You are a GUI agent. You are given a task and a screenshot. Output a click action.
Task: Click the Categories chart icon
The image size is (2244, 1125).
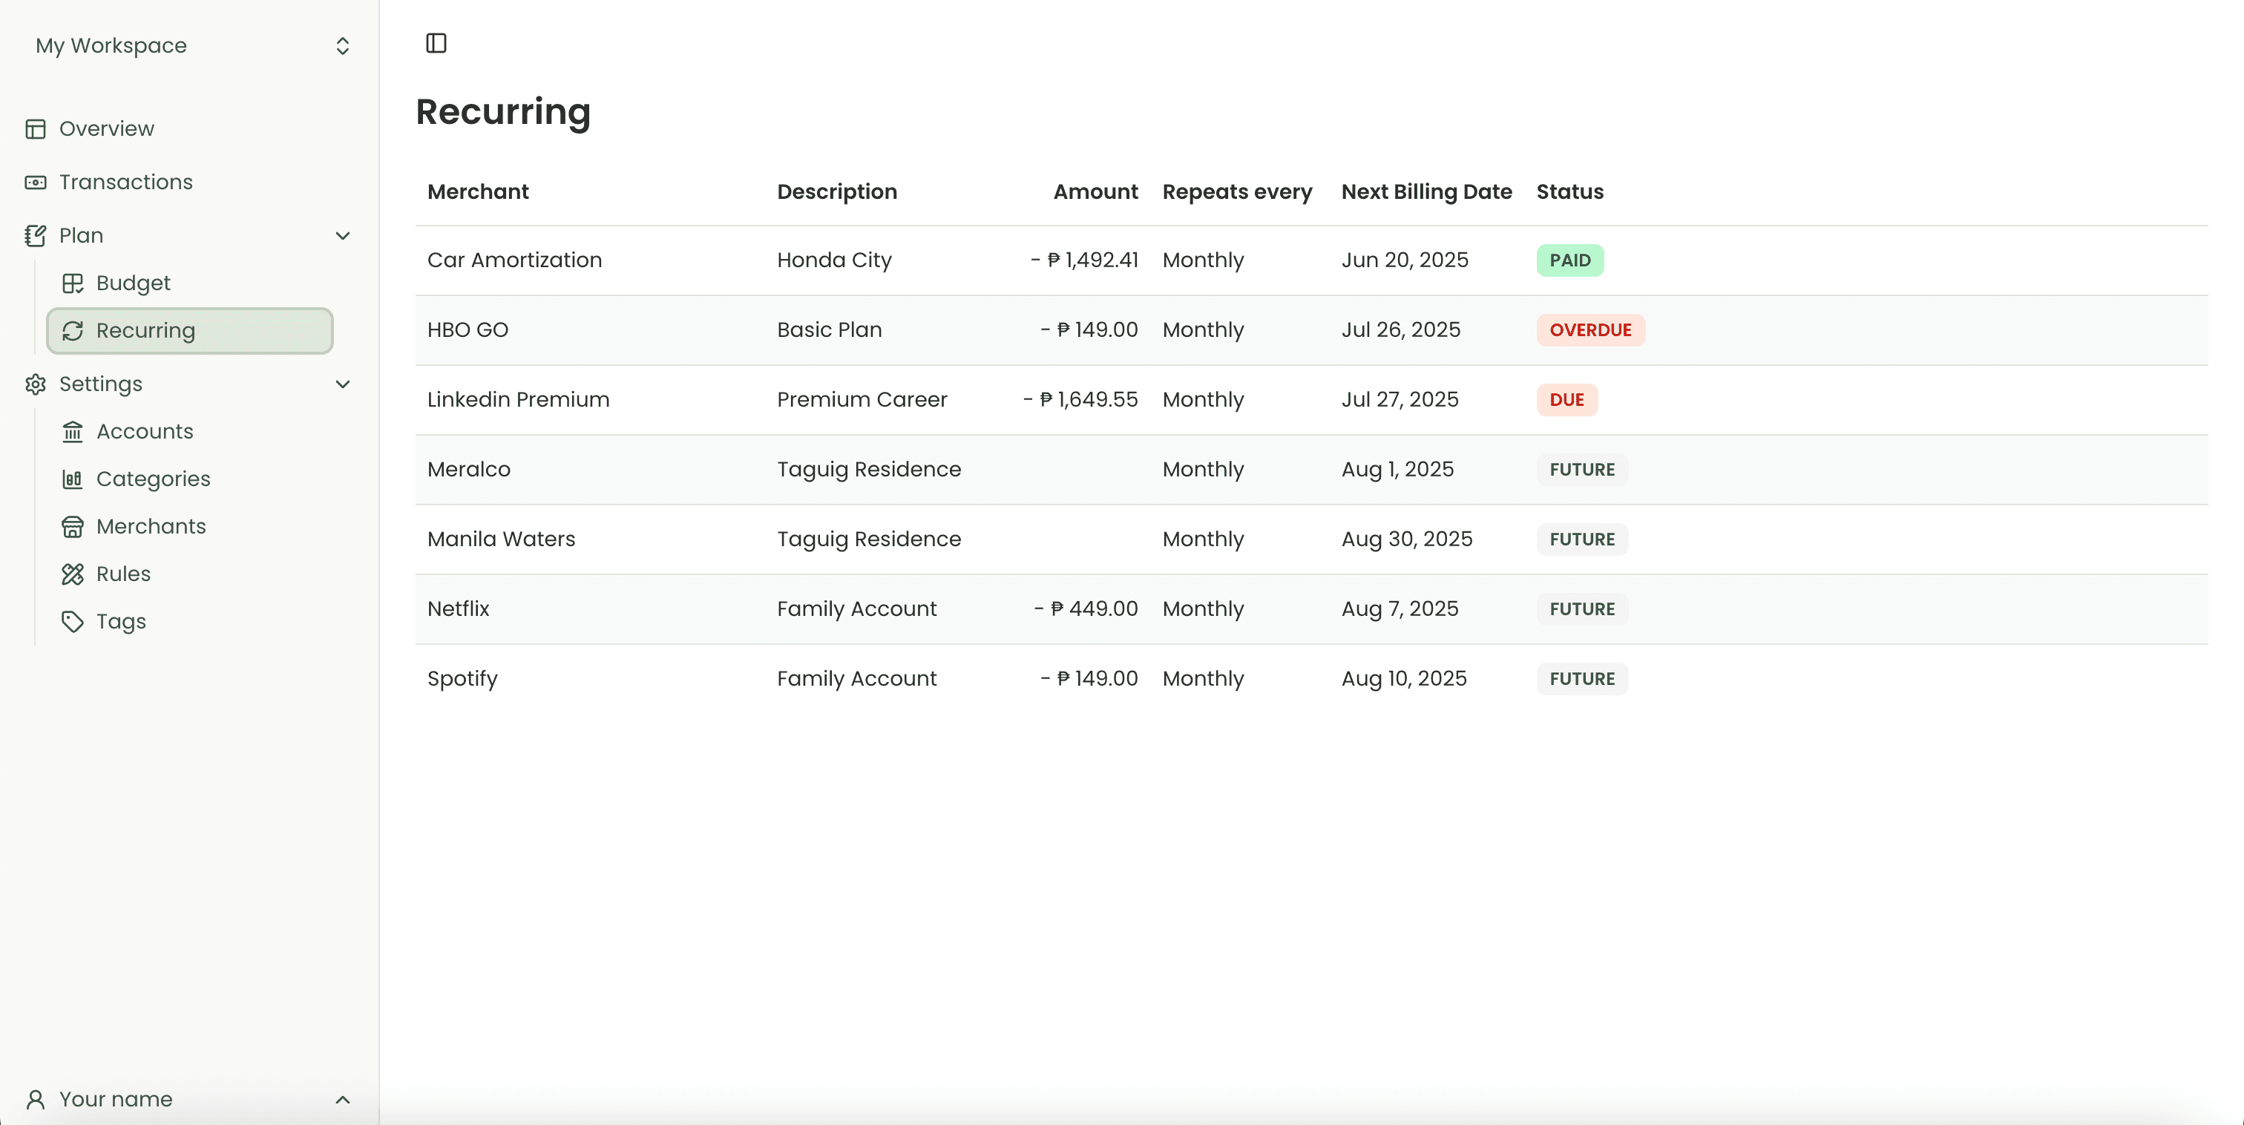point(73,479)
